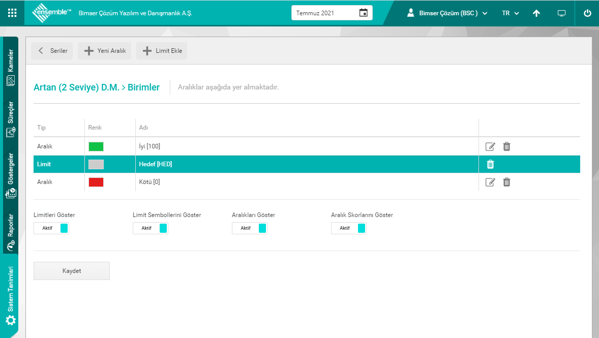Image resolution: width=599 pixels, height=338 pixels.
Task: Click the calendar icon in date field
Action: point(363,13)
